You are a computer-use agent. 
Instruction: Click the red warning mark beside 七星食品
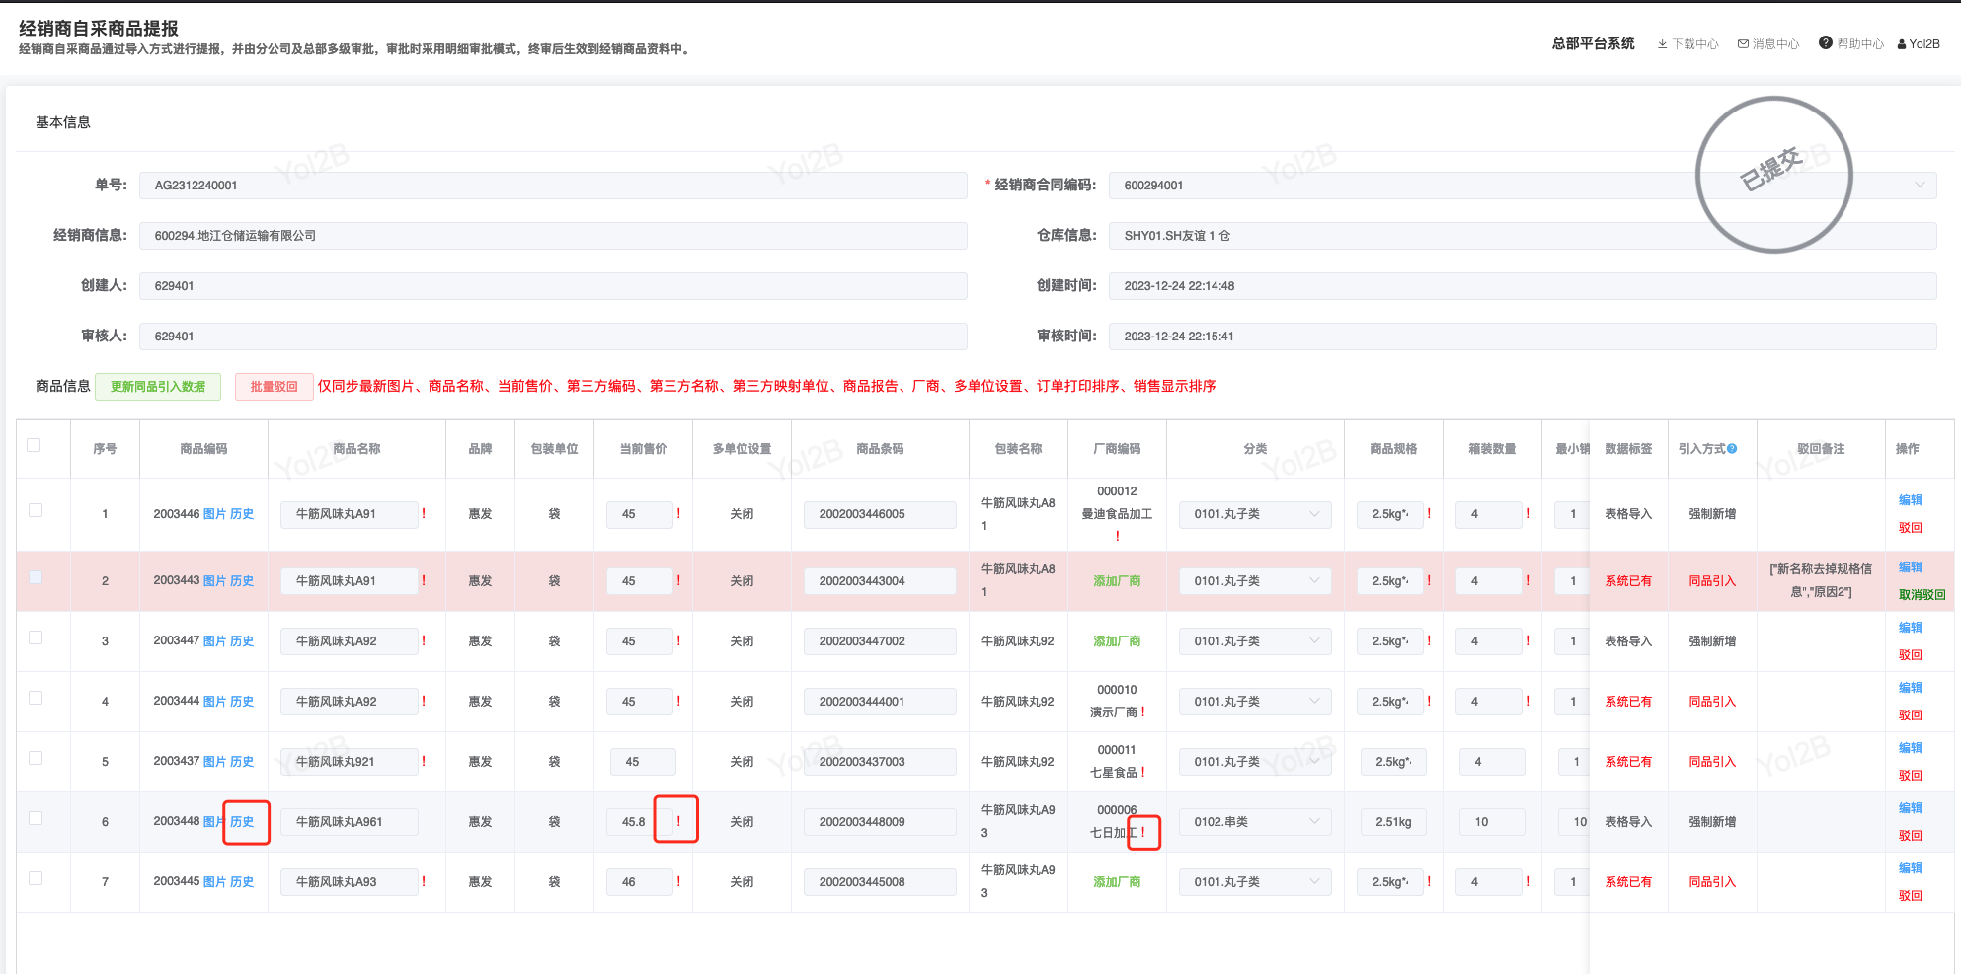pyautogui.click(x=1143, y=772)
